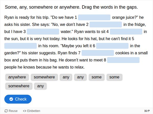The image size is (153, 114).
Task: Click gap 8 after 'want to meet'
Action: [x=123, y=60]
